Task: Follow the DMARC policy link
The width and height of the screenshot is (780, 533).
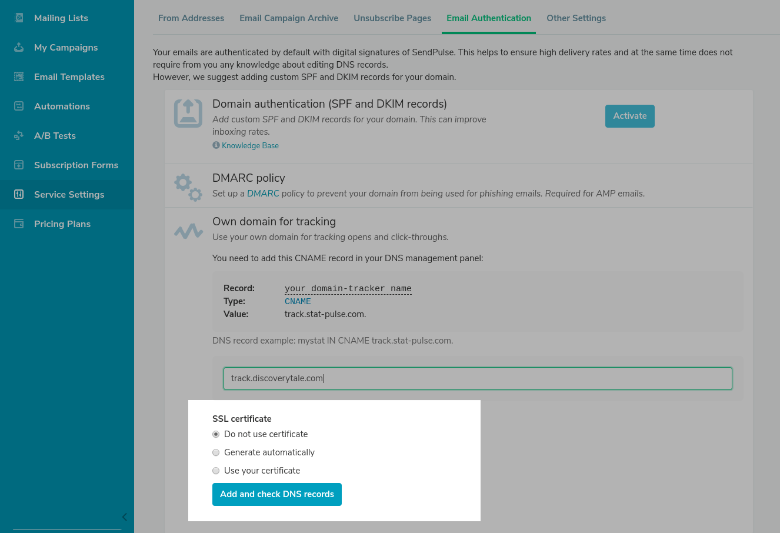Action: [x=263, y=194]
